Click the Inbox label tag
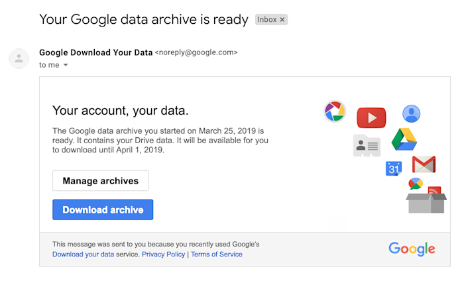This screenshot has height=285, width=464. click(267, 19)
